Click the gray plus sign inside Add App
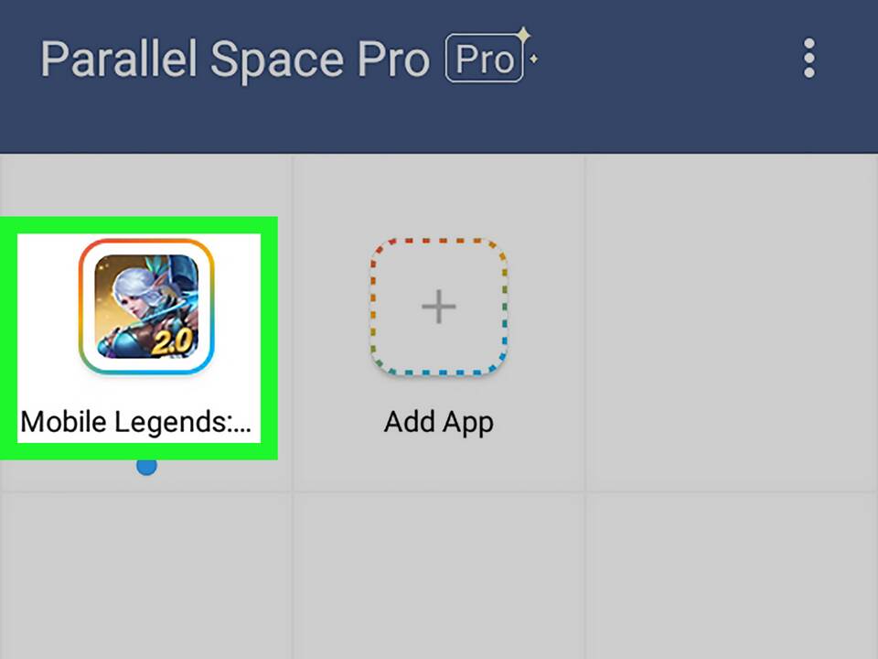The width and height of the screenshot is (878, 659). tap(438, 307)
